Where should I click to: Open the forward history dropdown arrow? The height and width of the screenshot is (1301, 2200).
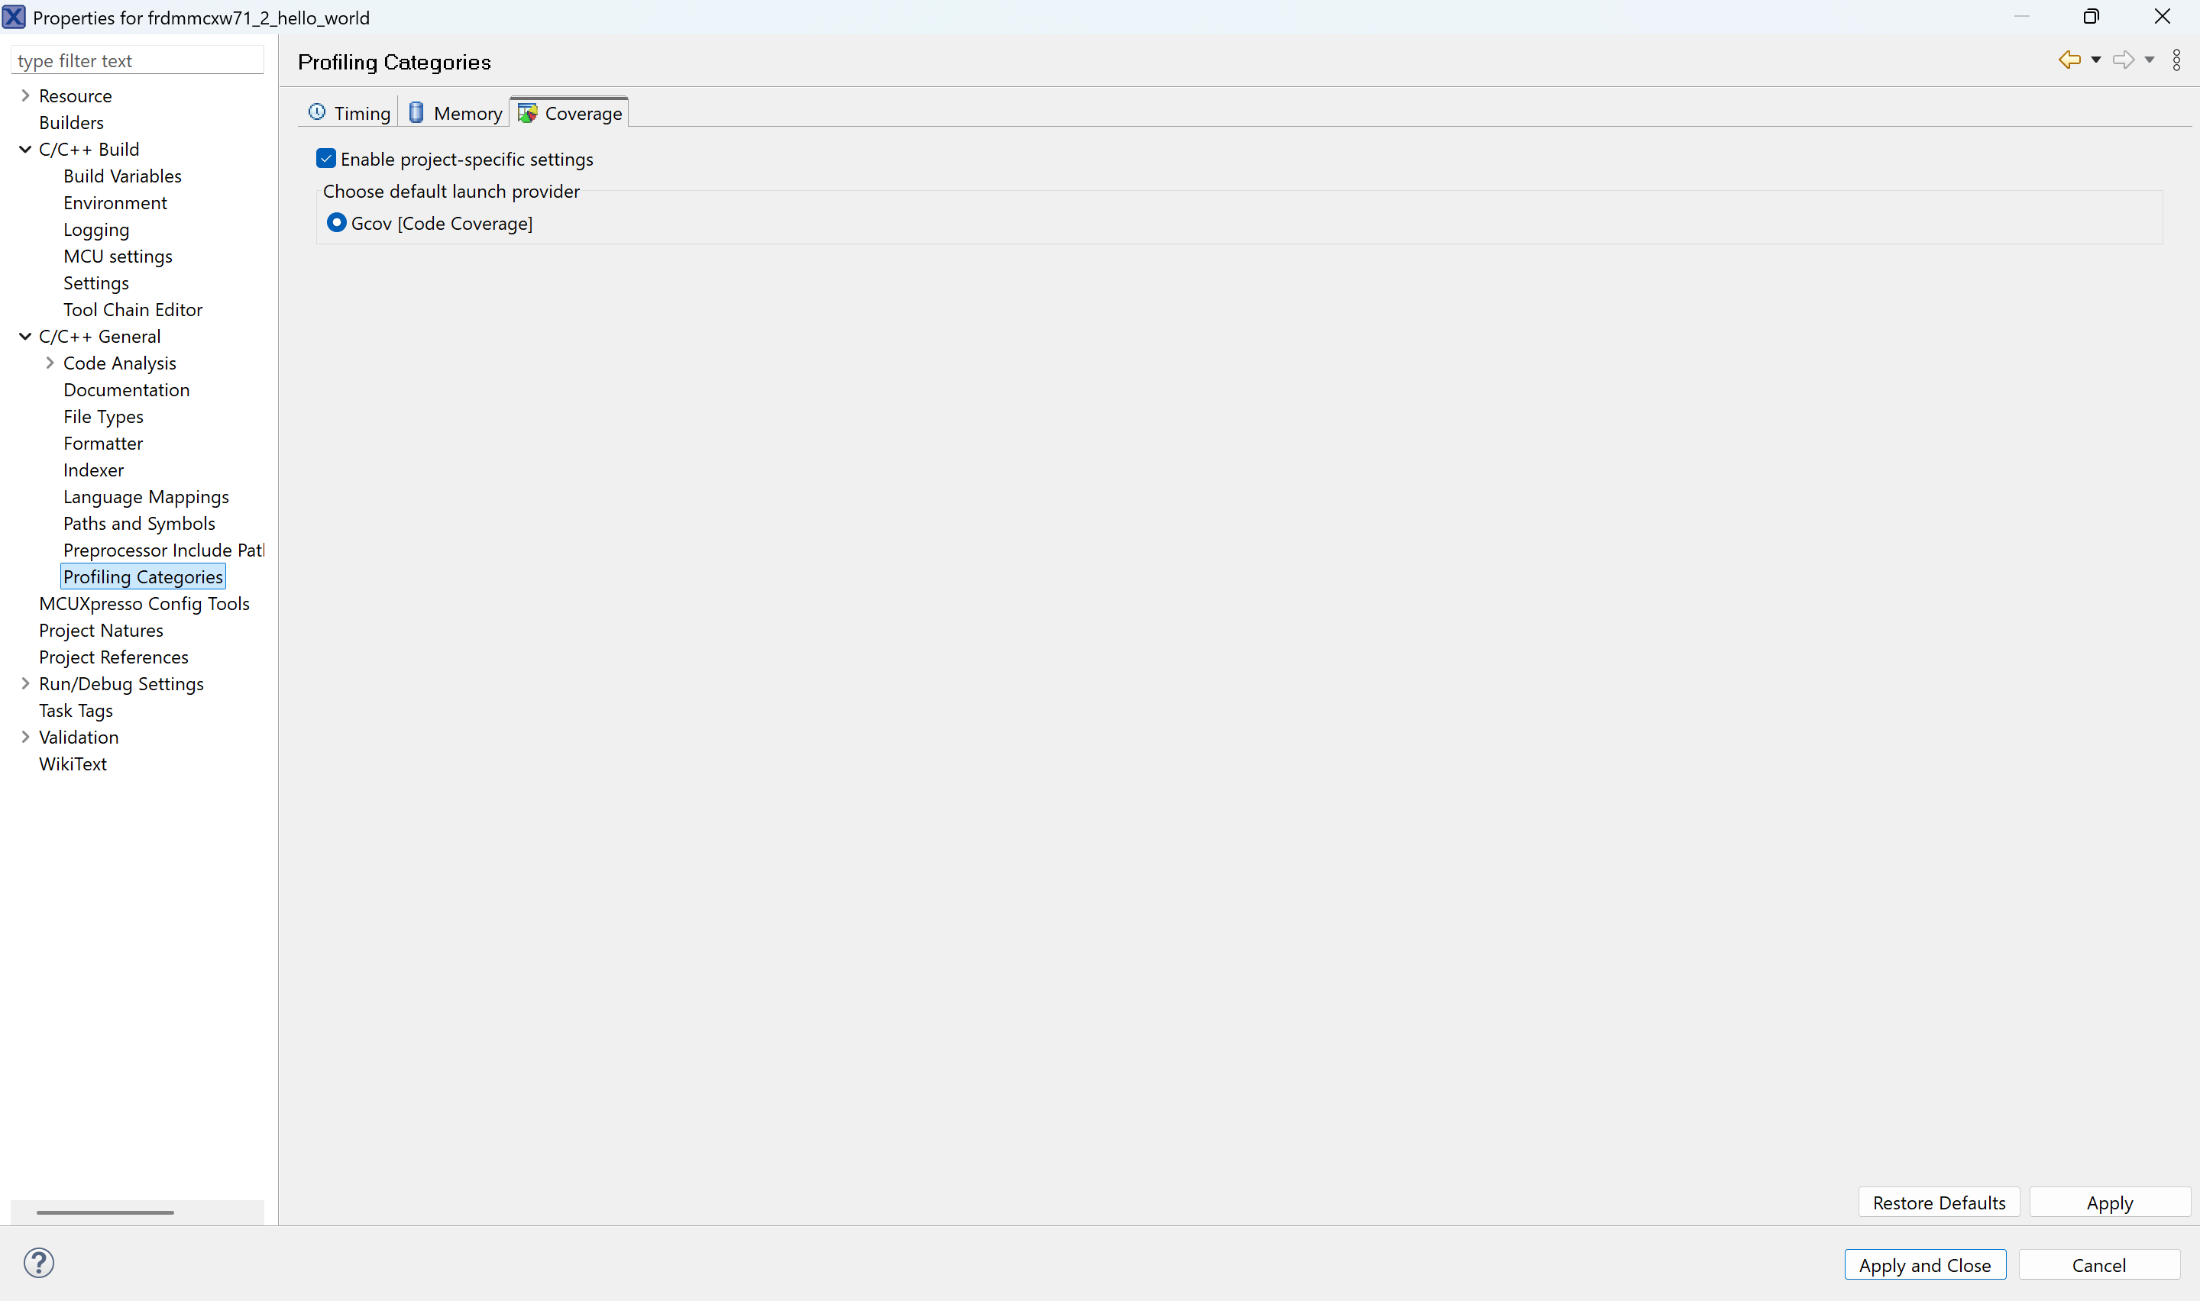pyautogui.click(x=2149, y=60)
